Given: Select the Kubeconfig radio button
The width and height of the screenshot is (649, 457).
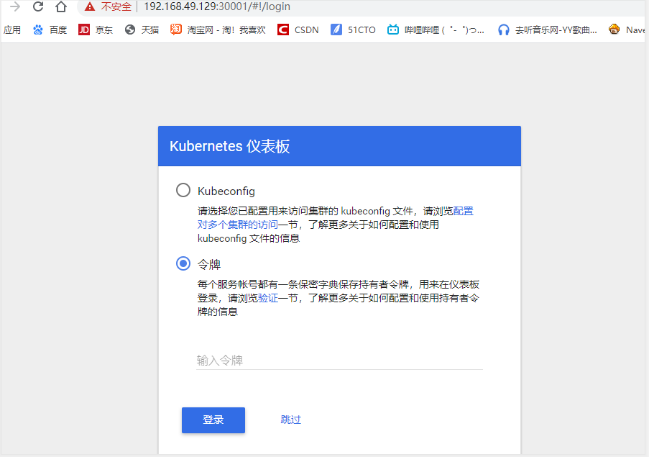Looking at the screenshot, I should [x=183, y=190].
